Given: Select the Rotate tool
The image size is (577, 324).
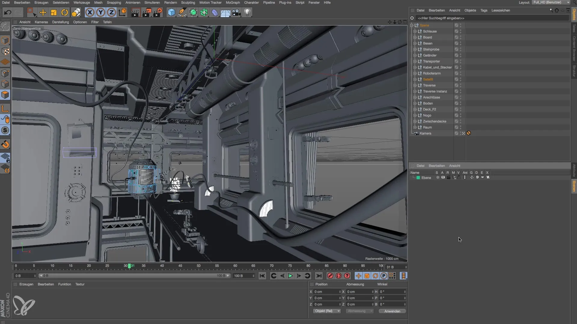Looking at the screenshot, I should (x=65, y=12).
